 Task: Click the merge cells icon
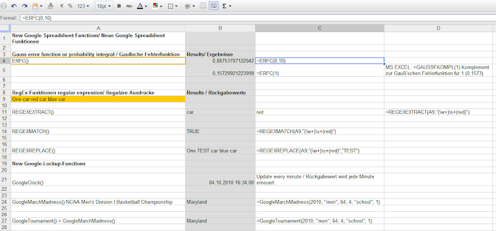coord(203,6)
